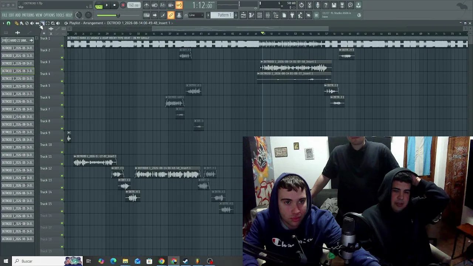Click the time display showing 1:12:00

pos(202,6)
